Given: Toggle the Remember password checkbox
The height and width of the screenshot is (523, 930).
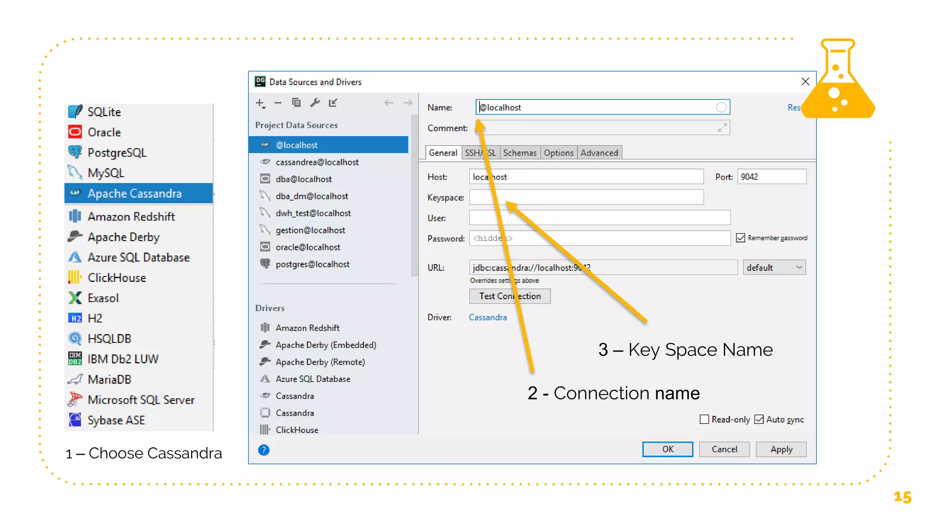Looking at the screenshot, I should (x=741, y=238).
